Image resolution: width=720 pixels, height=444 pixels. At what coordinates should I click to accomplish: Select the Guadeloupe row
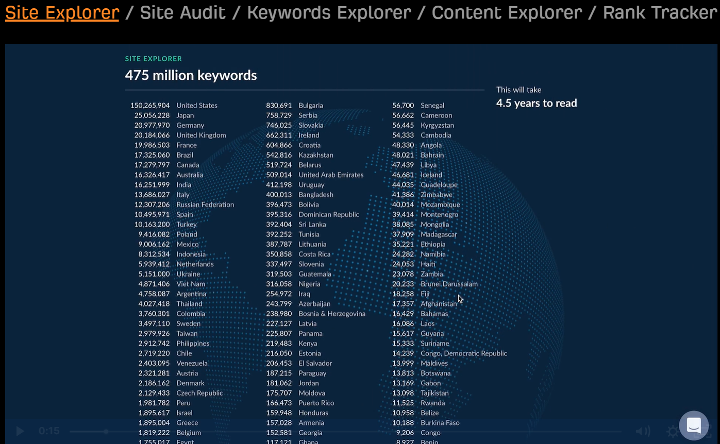pos(425,184)
